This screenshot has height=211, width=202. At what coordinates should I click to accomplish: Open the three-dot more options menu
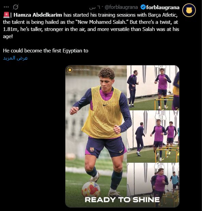coord(6,7)
